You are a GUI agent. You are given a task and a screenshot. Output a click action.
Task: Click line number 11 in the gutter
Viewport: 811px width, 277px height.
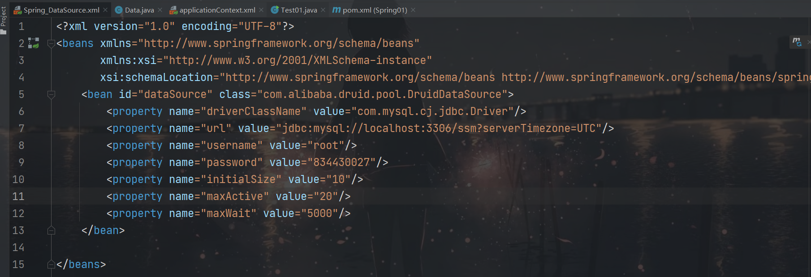[18, 196]
